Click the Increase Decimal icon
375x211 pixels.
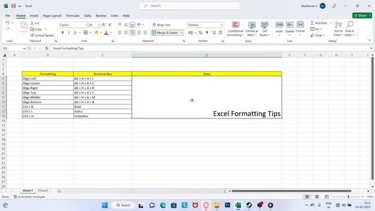pyautogui.click(x=213, y=33)
